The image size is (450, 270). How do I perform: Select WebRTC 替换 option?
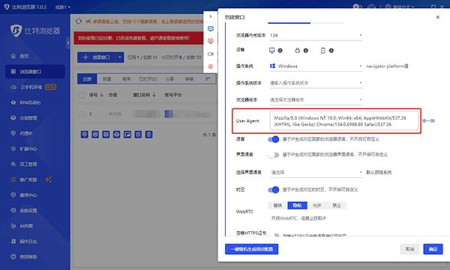coord(277,206)
